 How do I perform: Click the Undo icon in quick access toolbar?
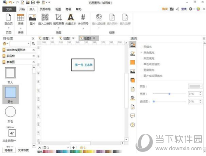pyautogui.click(x=10, y=2)
